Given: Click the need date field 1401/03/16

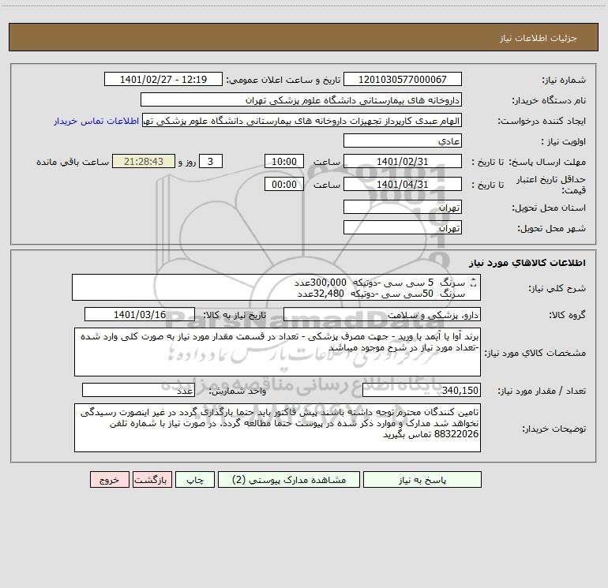Looking at the screenshot, I should [x=140, y=314].
